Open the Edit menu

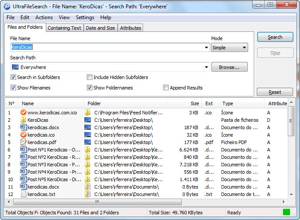(25, 17)
